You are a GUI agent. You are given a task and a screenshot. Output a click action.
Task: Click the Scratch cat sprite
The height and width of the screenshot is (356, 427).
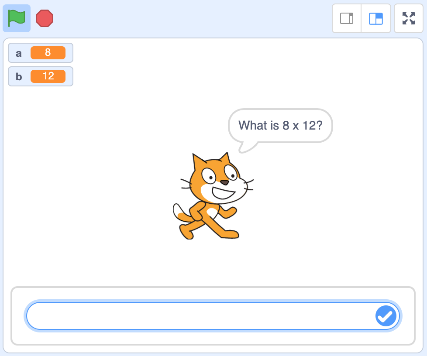tap(213, 196)
